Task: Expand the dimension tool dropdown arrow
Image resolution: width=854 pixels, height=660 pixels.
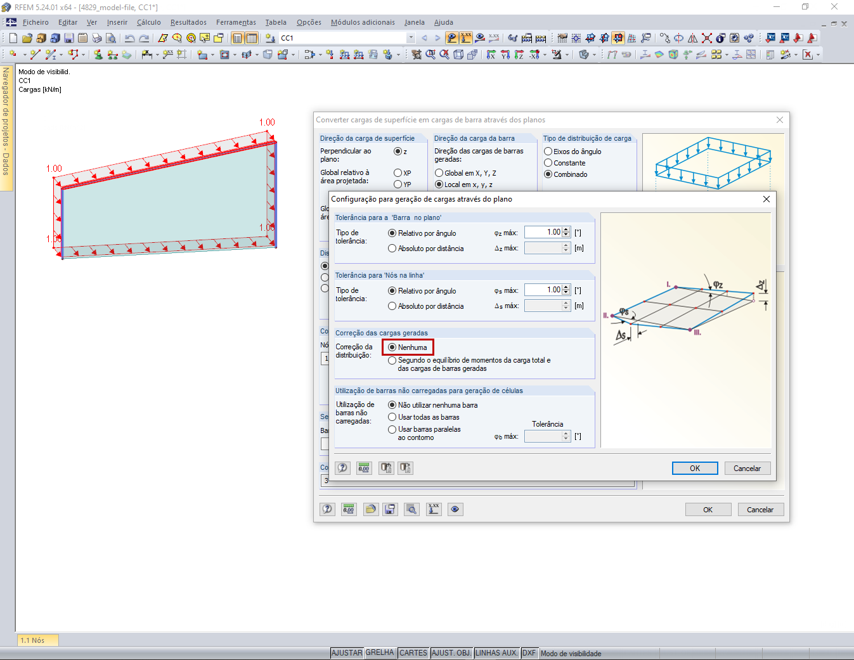Action: pyautogui.click(x=158, y=55)
